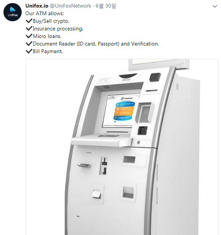221x235 pixels.
Task: Click the "Micro loans." text line
Action: tap(47, 36)
